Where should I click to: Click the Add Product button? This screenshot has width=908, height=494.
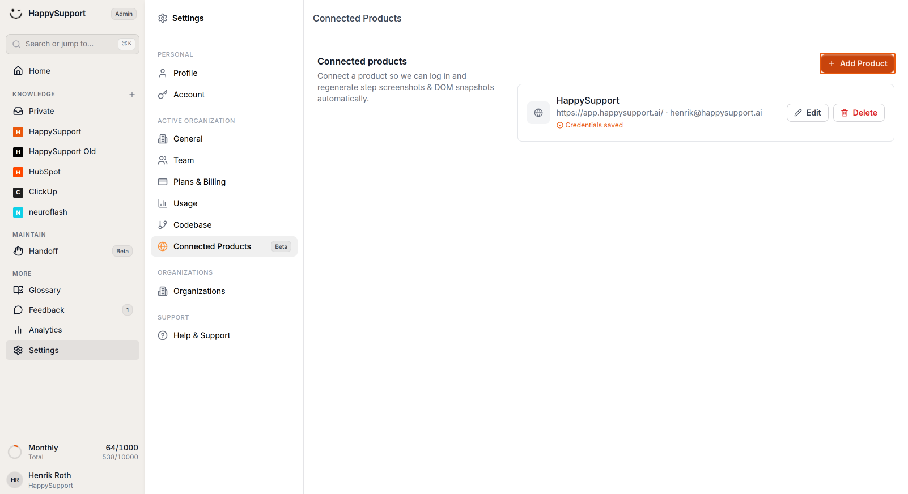click(858, 63)
